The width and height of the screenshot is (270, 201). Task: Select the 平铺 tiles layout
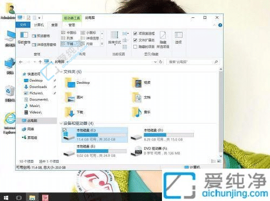tap(70, 44)
